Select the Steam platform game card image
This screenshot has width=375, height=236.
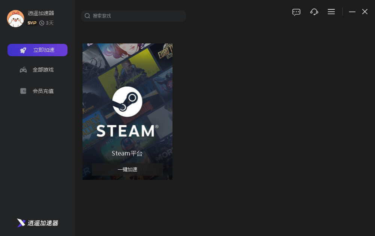tap(127, 112)
